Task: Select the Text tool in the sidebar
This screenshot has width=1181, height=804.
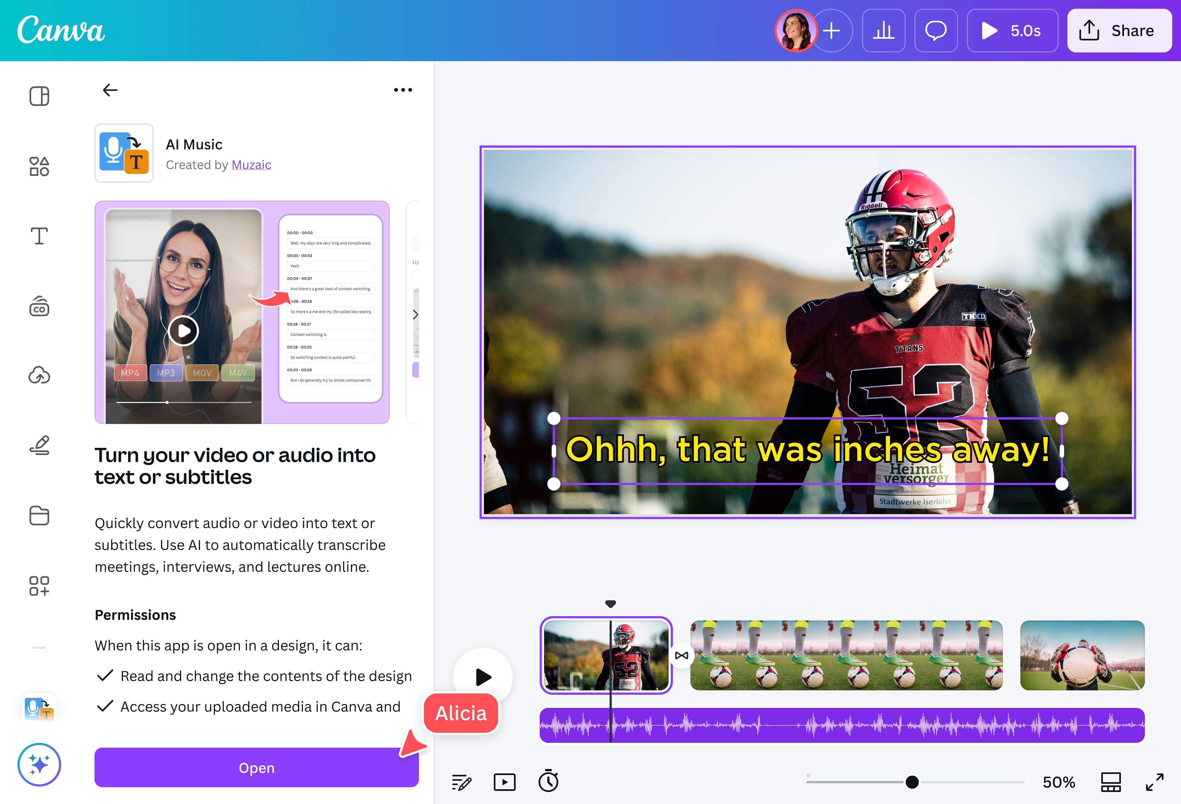Action: (38, 235)
